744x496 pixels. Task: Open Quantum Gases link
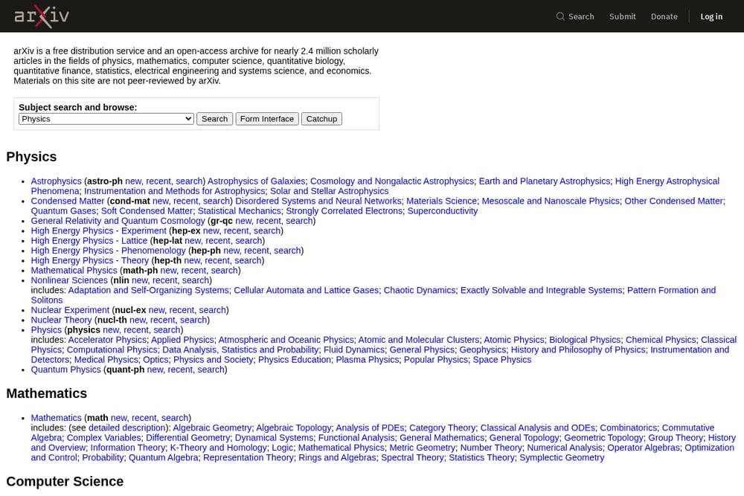click(x=63, y=211)
